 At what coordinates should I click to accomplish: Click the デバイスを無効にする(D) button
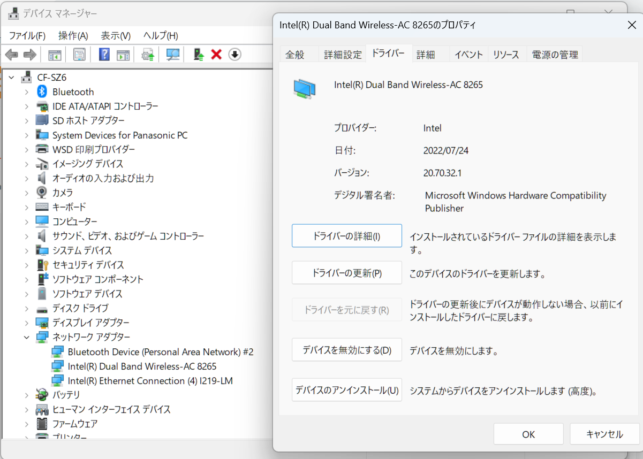347,350
